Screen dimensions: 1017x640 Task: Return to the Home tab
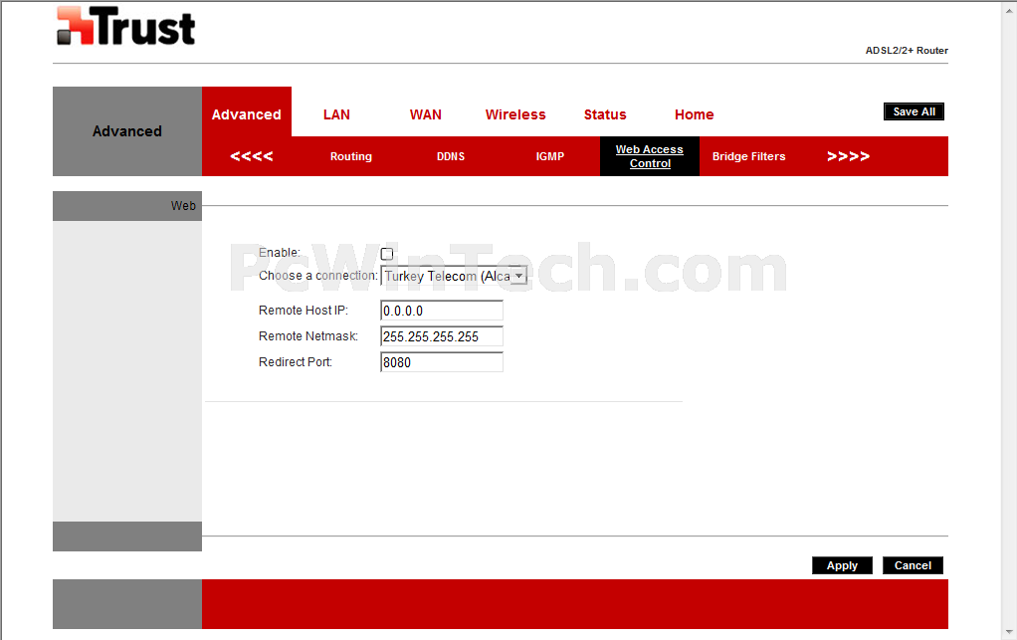(x=694, y=114)
